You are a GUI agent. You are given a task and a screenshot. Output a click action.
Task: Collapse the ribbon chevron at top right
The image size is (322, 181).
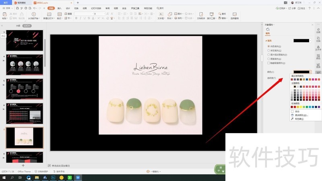tap(318, 8)
